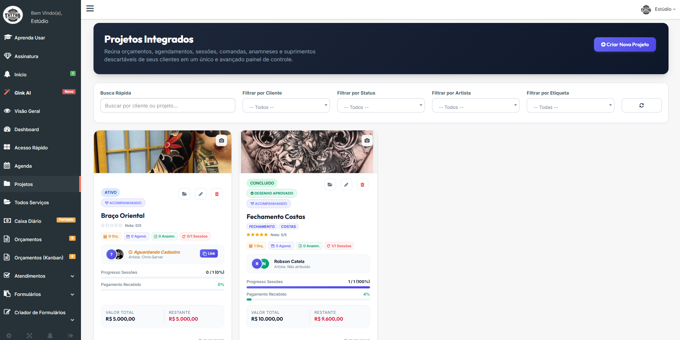Edit the Fechamento Costas project
The image size is (680, 340).
pyautogui.click(x=346, y=185)
